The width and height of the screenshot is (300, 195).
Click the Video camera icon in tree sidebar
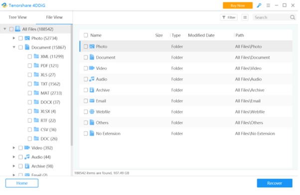[27, 148]
